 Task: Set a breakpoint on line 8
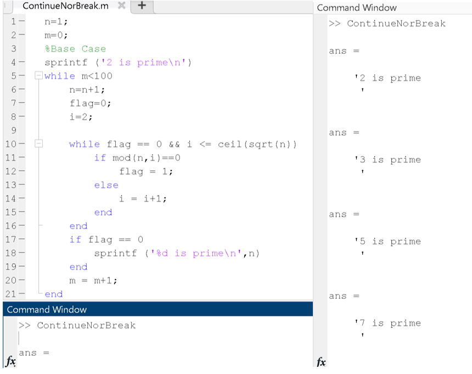pos(21,116)
